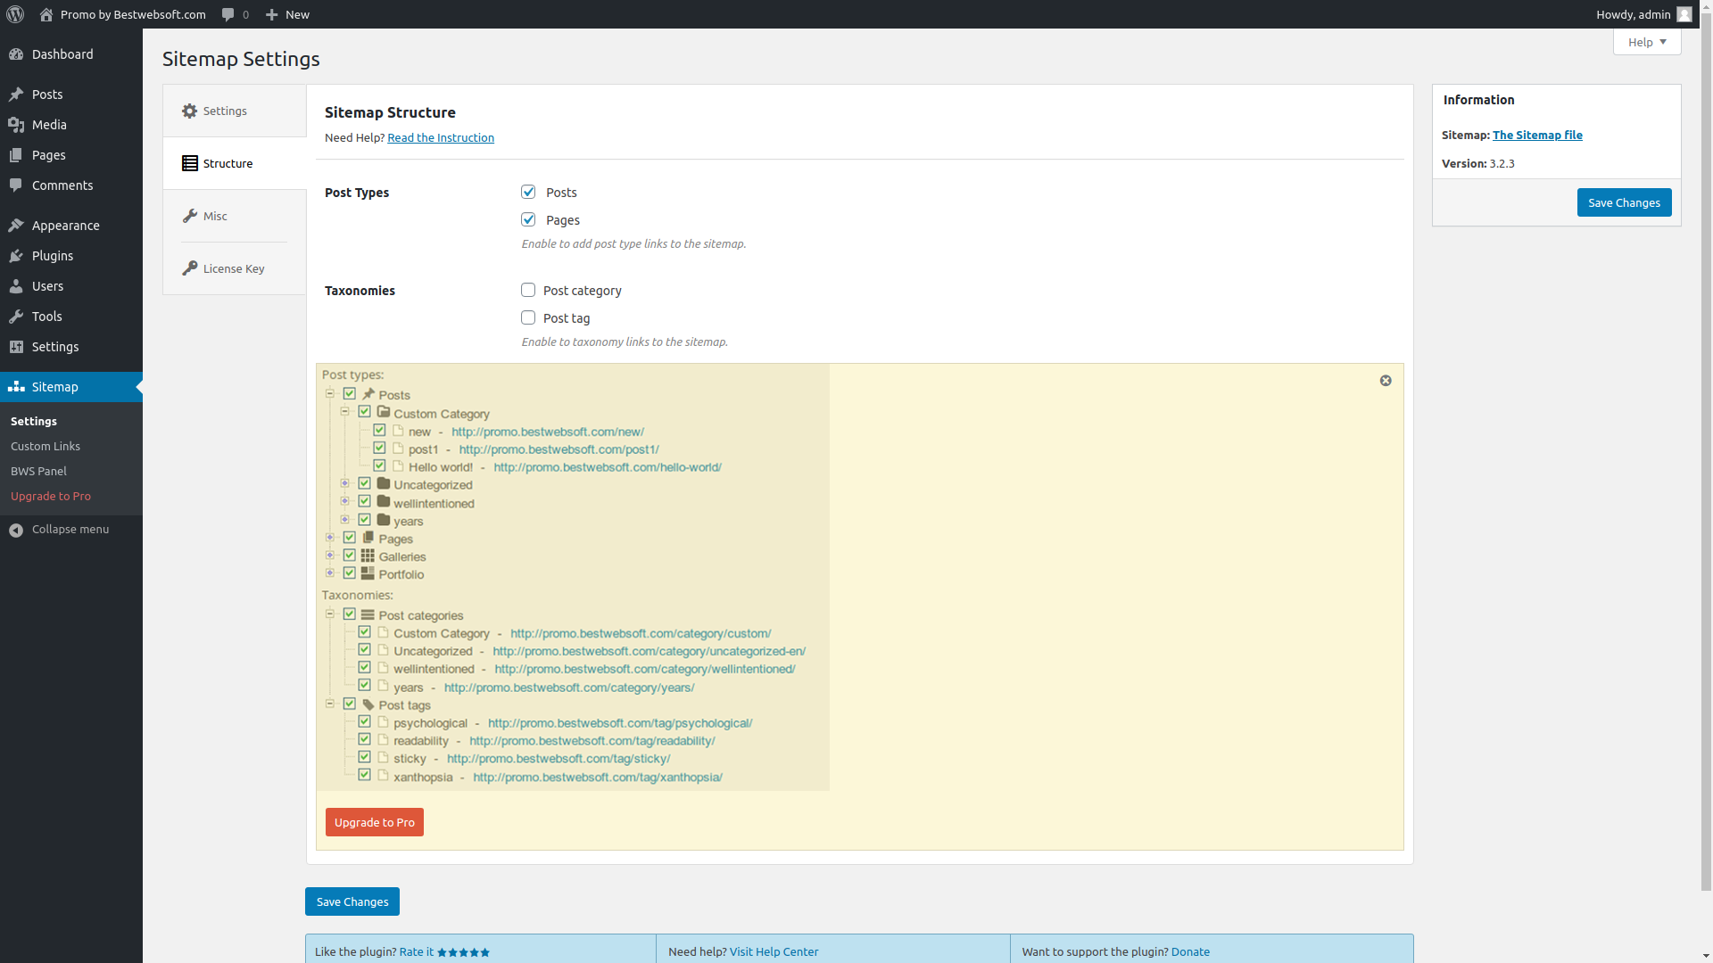Click New in the admin toolbar

click(x=286, y=14)
